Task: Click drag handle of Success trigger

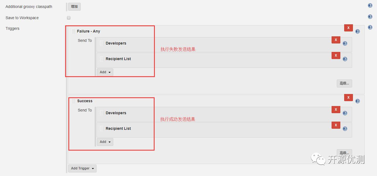Action: 73,101
